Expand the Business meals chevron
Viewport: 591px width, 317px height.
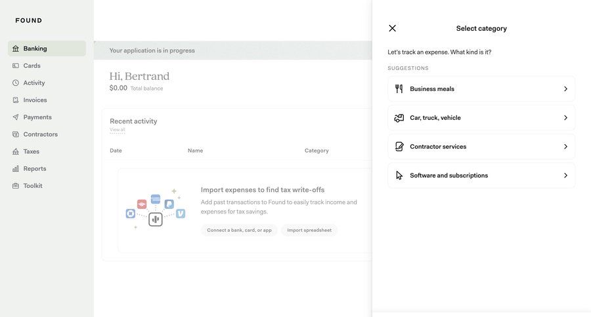[566, 88]
